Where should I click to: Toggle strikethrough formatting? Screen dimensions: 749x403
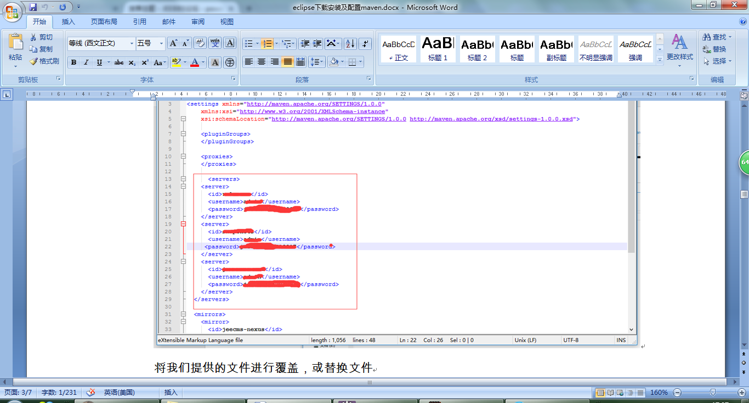pos(118,62)
